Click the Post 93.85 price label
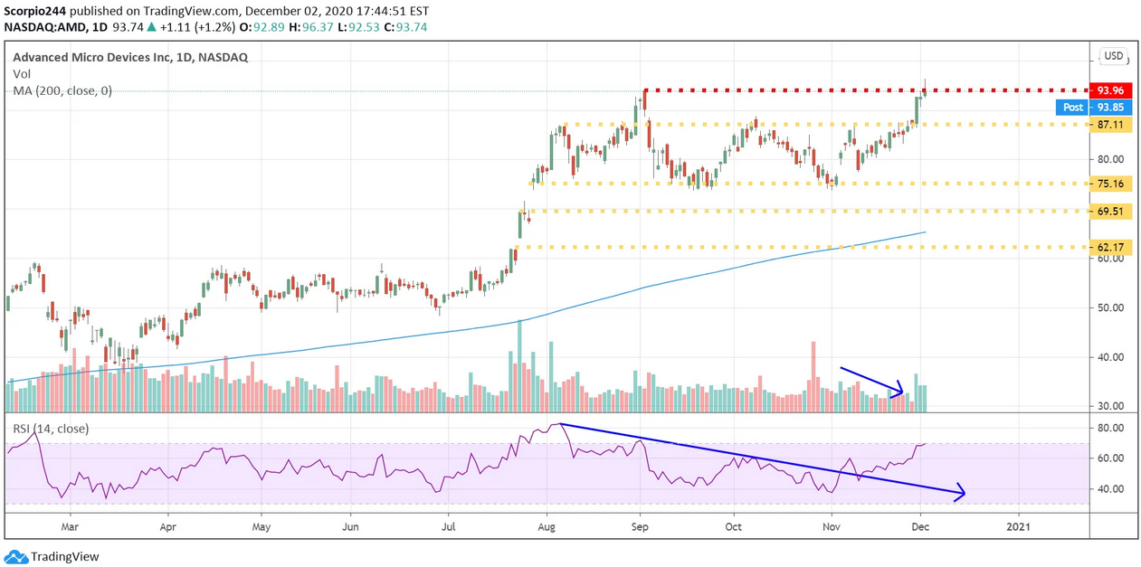The height and width of the screenshot is (567, 1141). pyautogui.click(x=1094, y=107)
